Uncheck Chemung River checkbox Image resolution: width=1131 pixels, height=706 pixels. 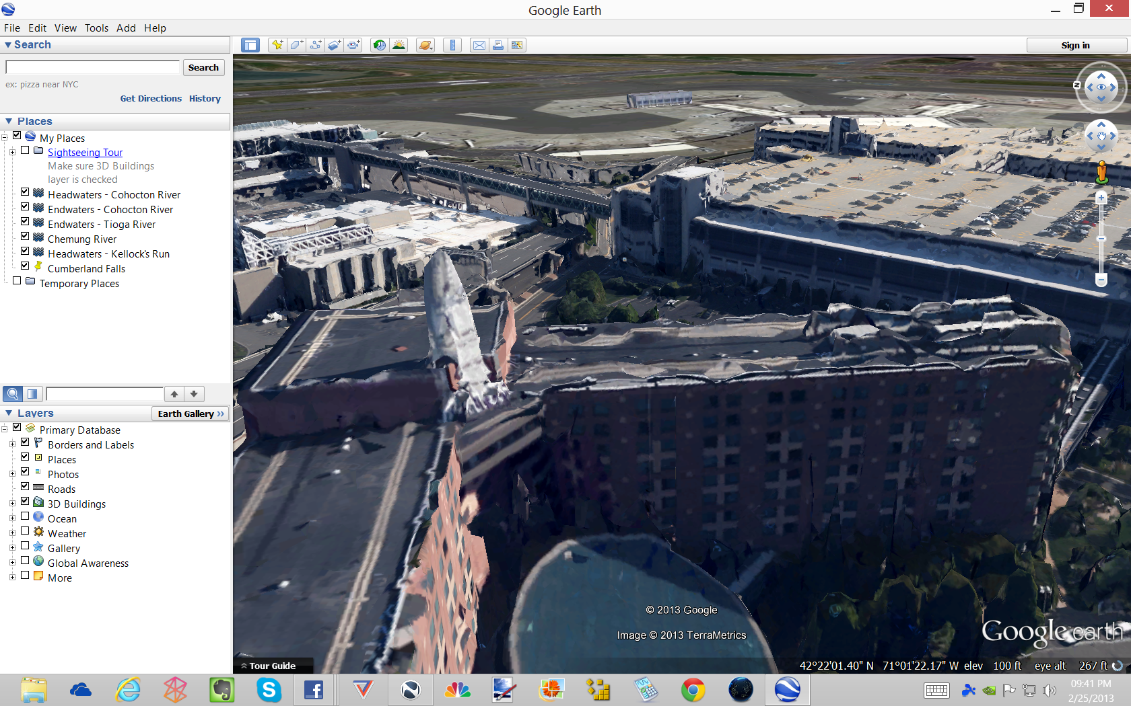coord(25,237)
